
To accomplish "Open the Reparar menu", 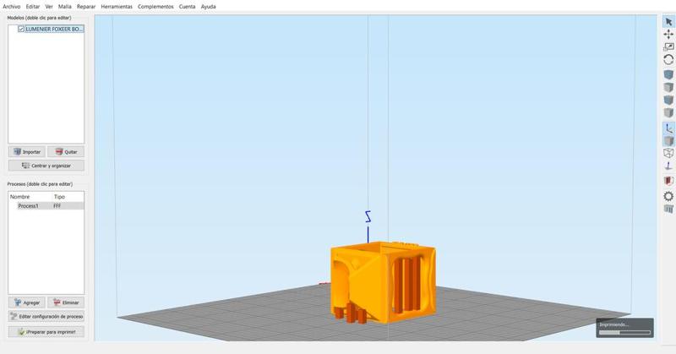I will tap(86, 7).
